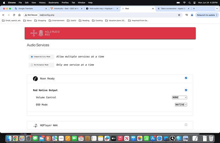This screenshot has width=220, height=143.
Task: Open the Cooking bookmarks folder
Action: 97,20
